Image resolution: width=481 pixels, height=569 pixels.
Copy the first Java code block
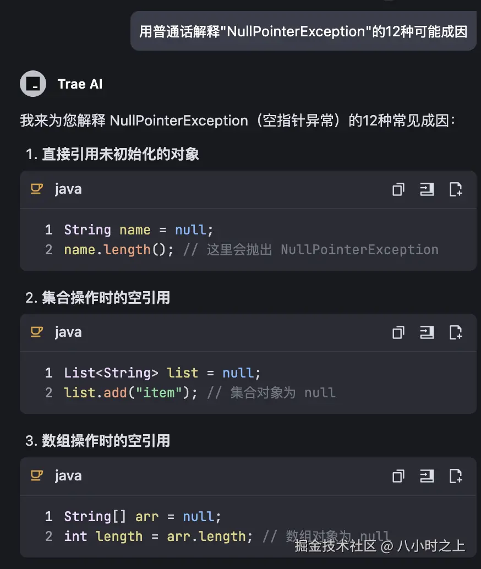[x=398, y=189]
